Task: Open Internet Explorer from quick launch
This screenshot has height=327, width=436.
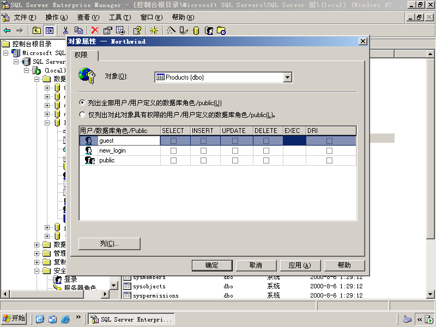Action: click(65, 319)
